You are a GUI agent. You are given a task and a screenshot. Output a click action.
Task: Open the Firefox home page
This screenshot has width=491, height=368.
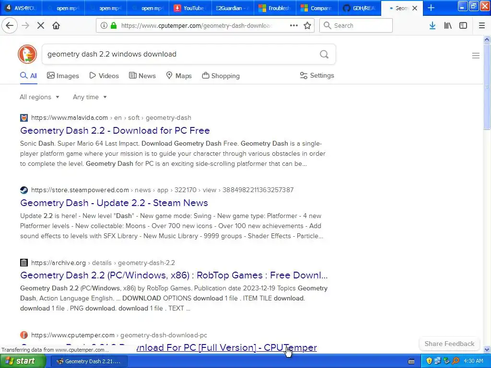click(56, 25)
